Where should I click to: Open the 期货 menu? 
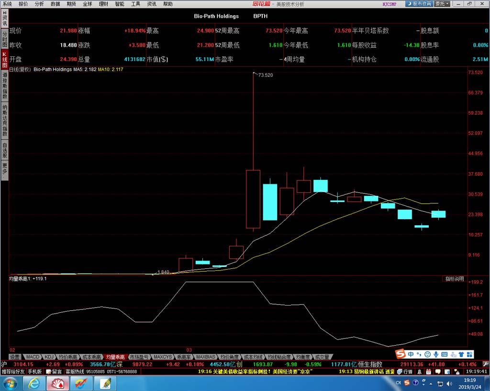tap(71, 4)
